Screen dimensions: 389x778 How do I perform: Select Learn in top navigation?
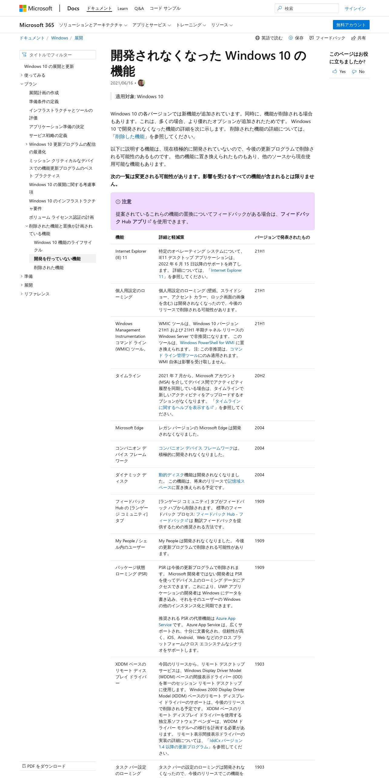(123, 8)
